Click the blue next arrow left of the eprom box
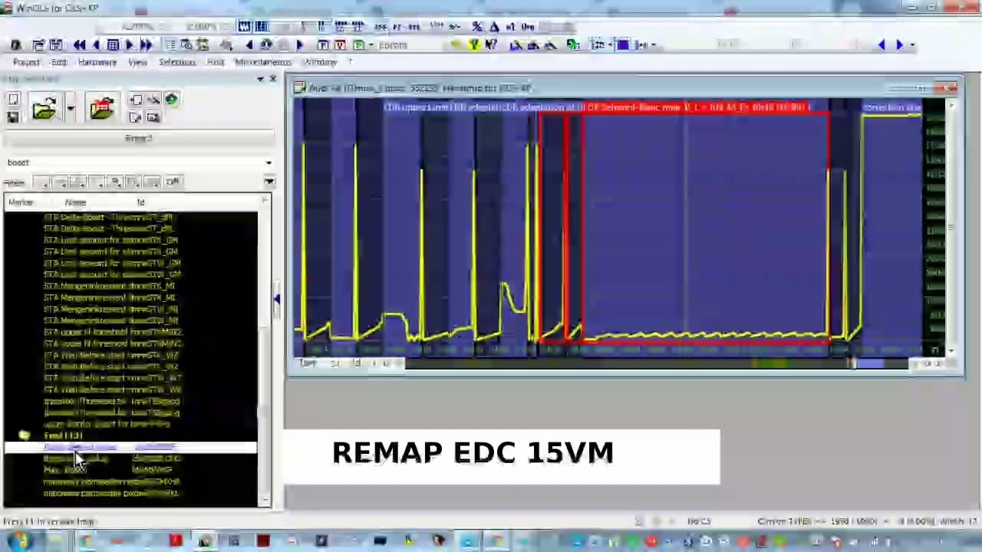 [300, 45]
